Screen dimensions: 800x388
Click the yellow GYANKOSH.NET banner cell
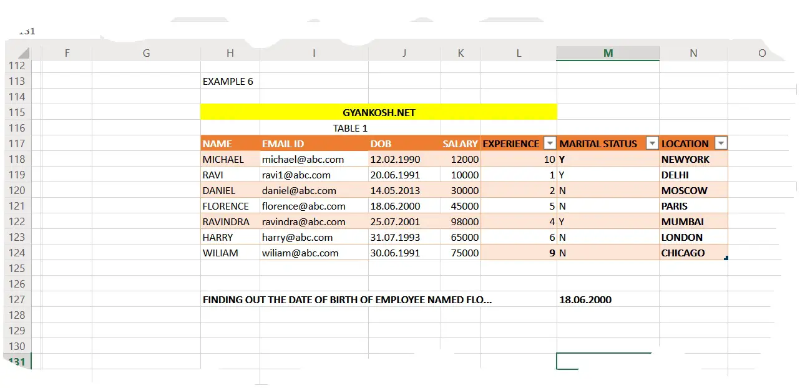[x=379, y=112]
